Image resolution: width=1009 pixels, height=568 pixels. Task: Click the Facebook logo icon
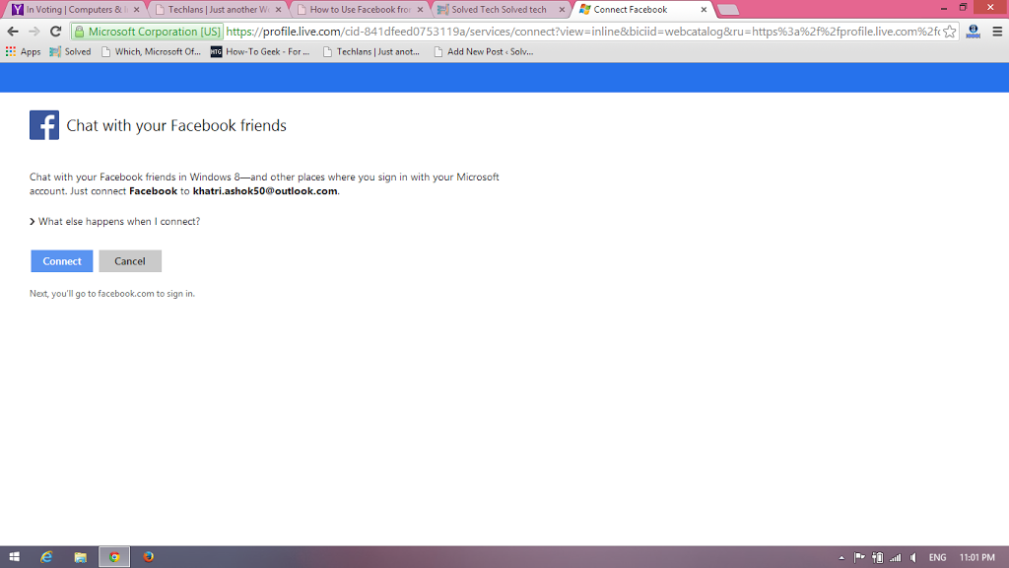point(44,125)
